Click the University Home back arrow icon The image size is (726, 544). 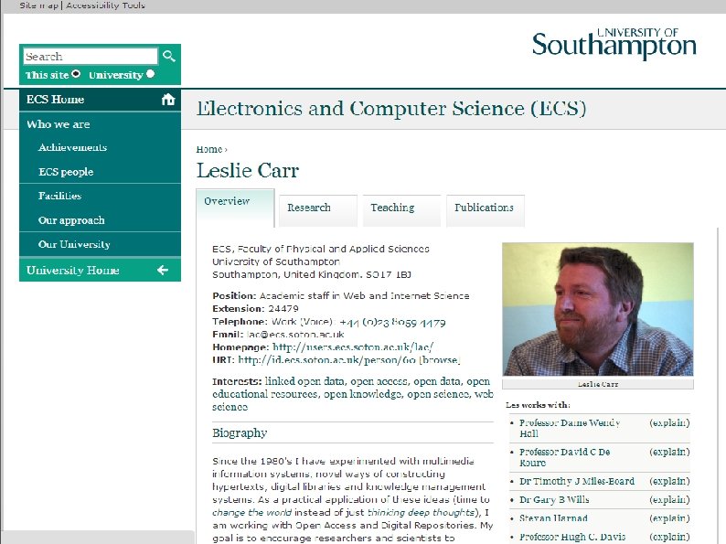tap(163, 270)
